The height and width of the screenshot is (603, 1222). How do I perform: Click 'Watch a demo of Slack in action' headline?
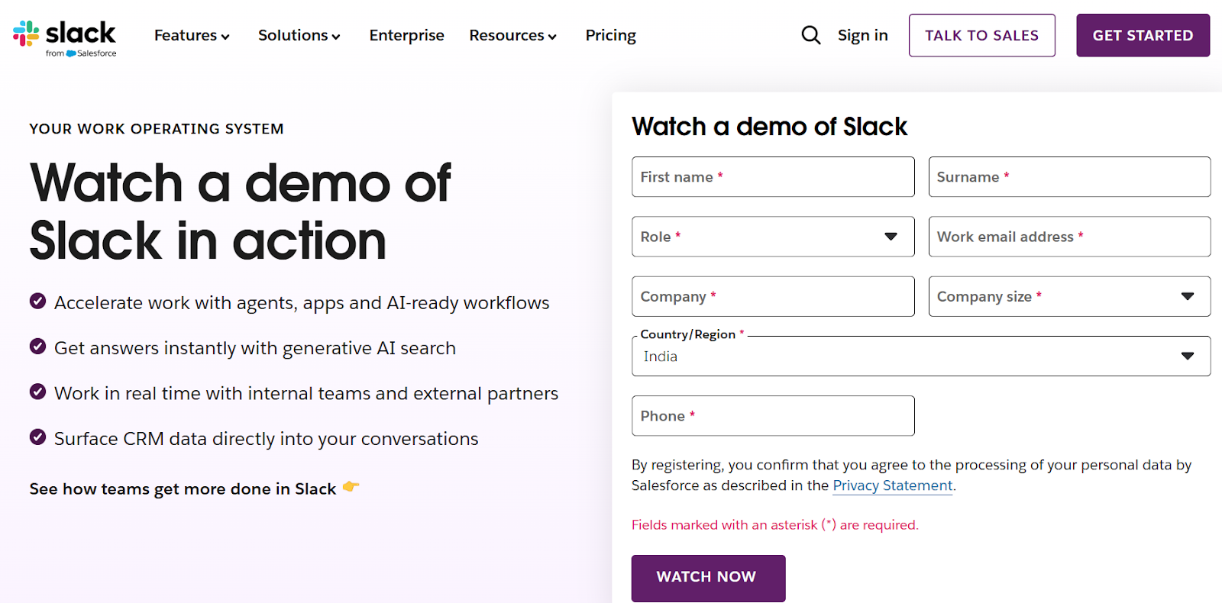pos(241,212)
